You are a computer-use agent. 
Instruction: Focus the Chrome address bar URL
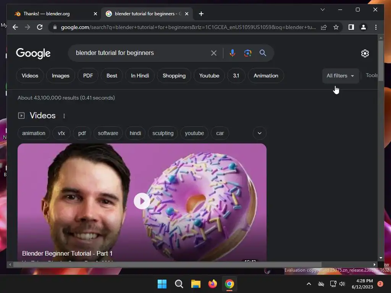pyautogui.click(x=188, y=27)
